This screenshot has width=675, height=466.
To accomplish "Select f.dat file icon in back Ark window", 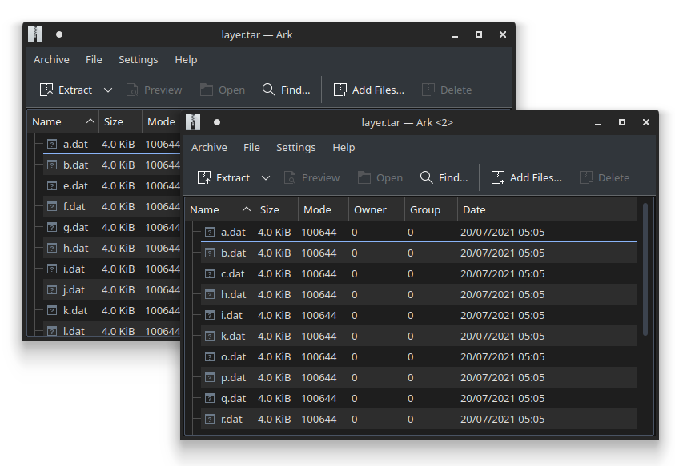I will point(52,206).
